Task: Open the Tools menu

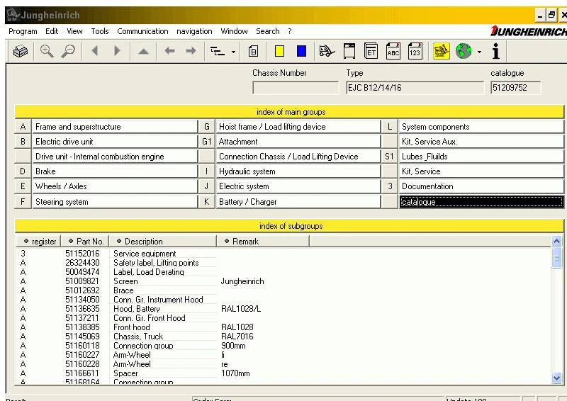Action: pyautogui.click(x=100, y=31)
